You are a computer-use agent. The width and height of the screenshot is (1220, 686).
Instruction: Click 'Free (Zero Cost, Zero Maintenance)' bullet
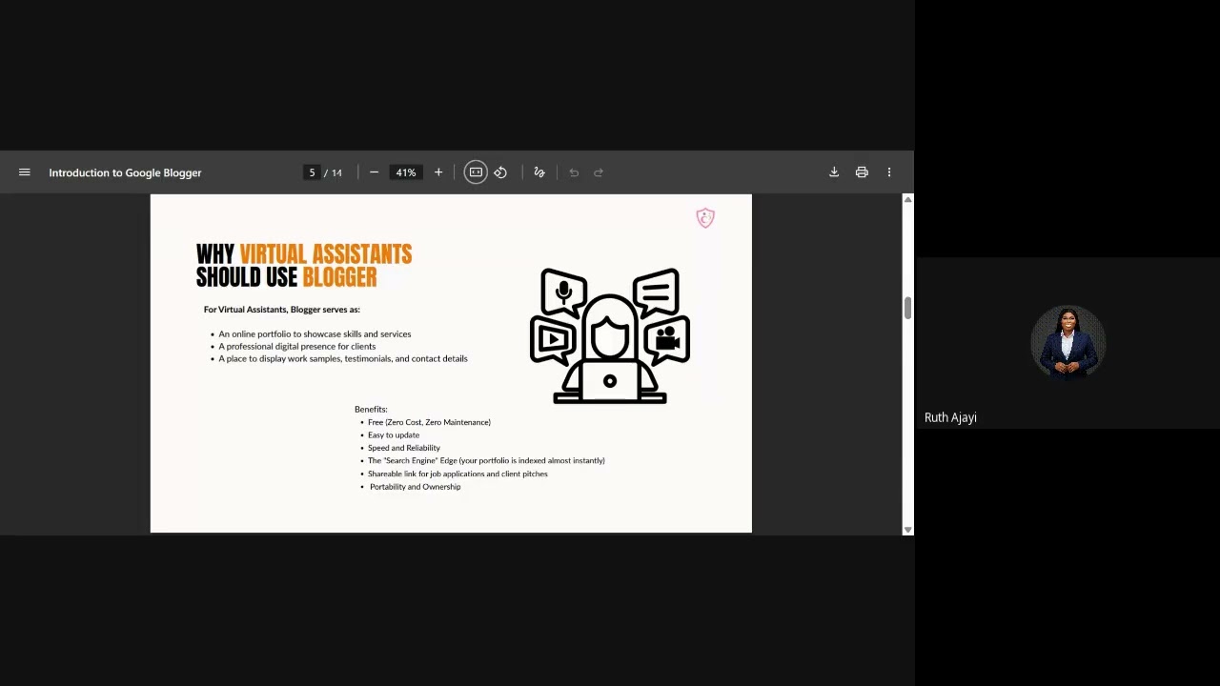(x=429, y=422)
